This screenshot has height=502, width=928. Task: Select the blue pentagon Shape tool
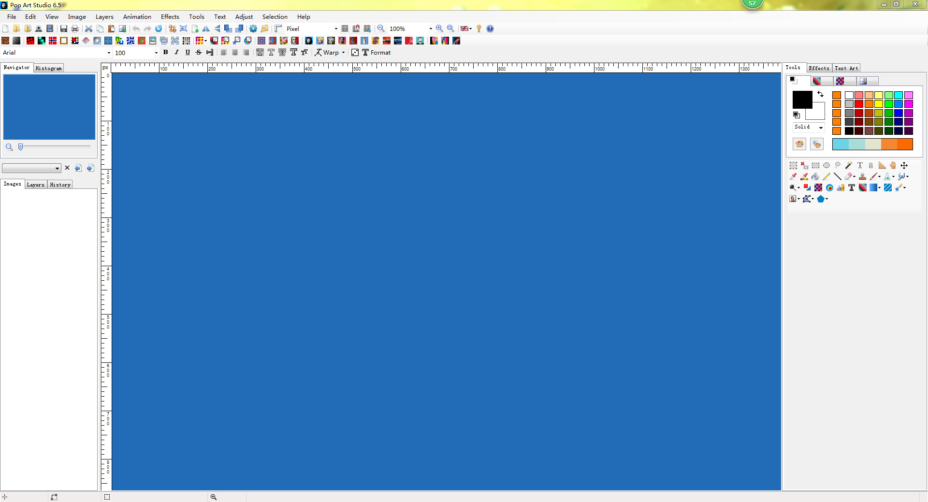pos(821,199)
